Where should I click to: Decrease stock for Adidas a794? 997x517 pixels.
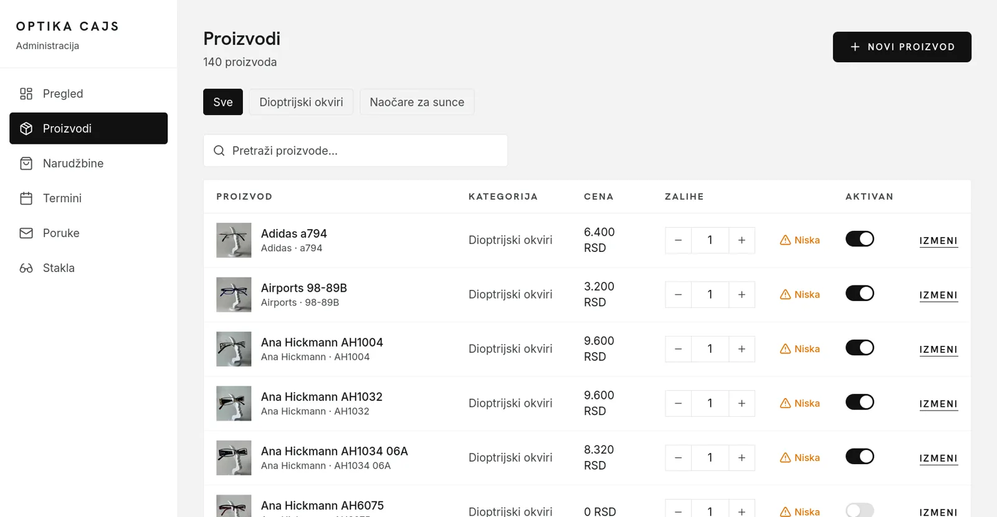[679, 240]
